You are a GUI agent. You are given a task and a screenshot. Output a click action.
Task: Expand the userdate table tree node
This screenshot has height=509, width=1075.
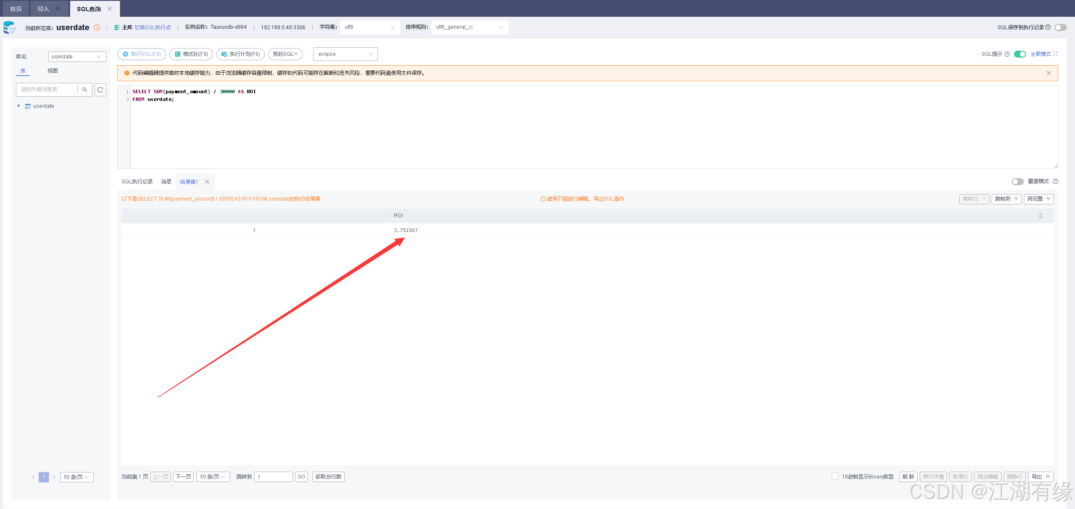coord(18,106)
